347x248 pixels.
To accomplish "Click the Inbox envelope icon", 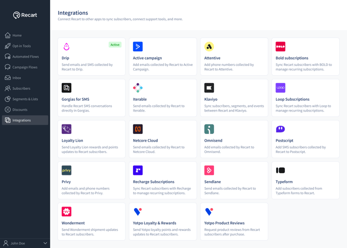I will point(8,78).
